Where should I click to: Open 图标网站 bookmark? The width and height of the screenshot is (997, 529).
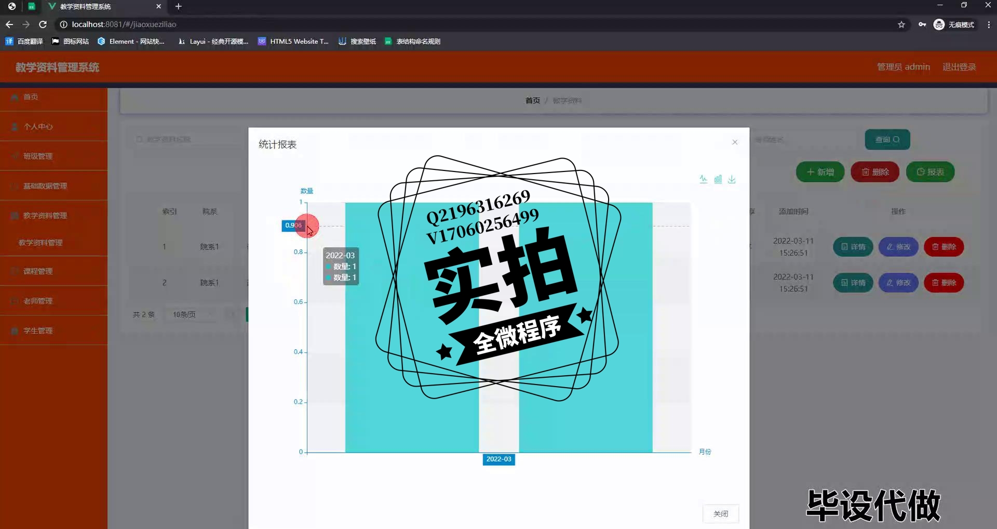[x=71, y=41]
